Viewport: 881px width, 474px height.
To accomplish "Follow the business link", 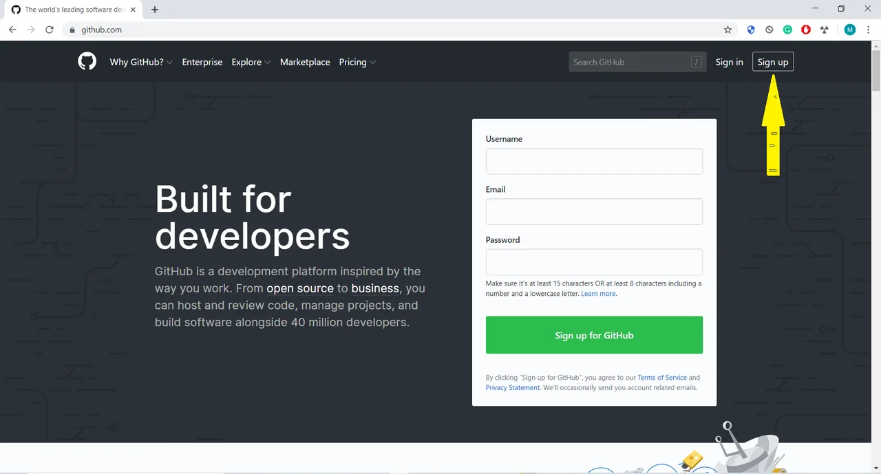I will [x=375, y=288].
